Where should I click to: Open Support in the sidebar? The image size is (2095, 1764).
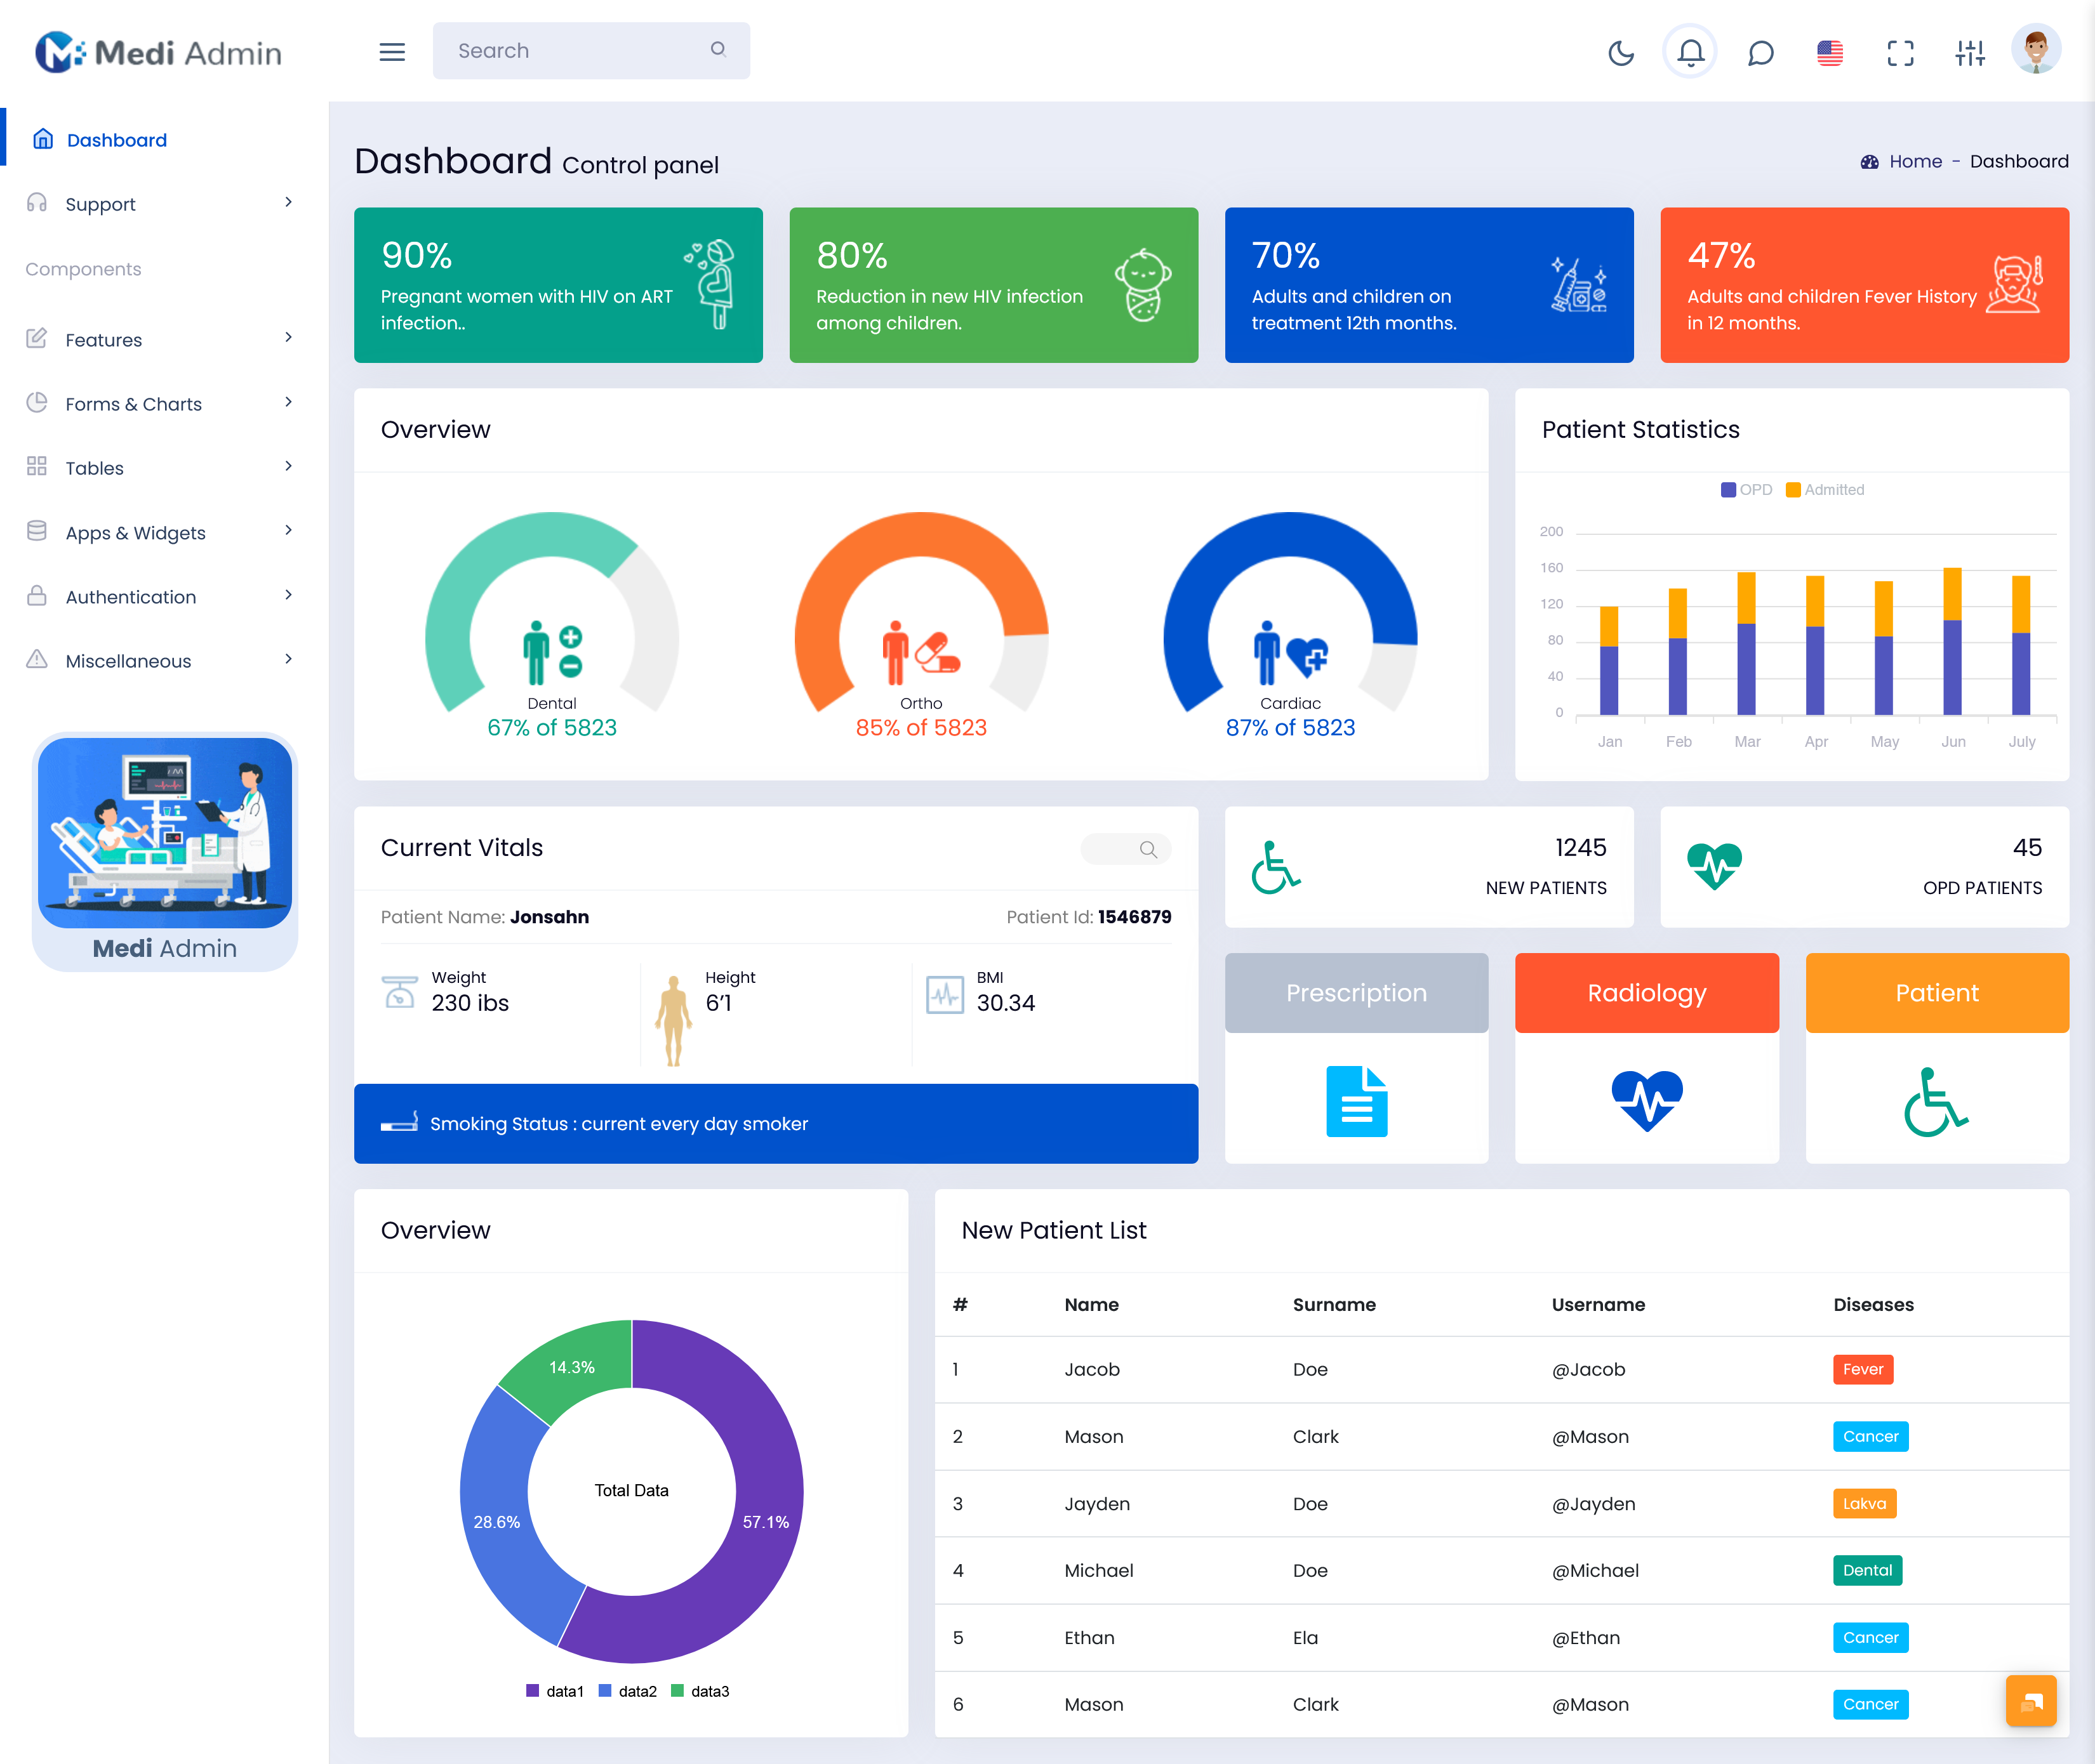[x=164, y=204]
